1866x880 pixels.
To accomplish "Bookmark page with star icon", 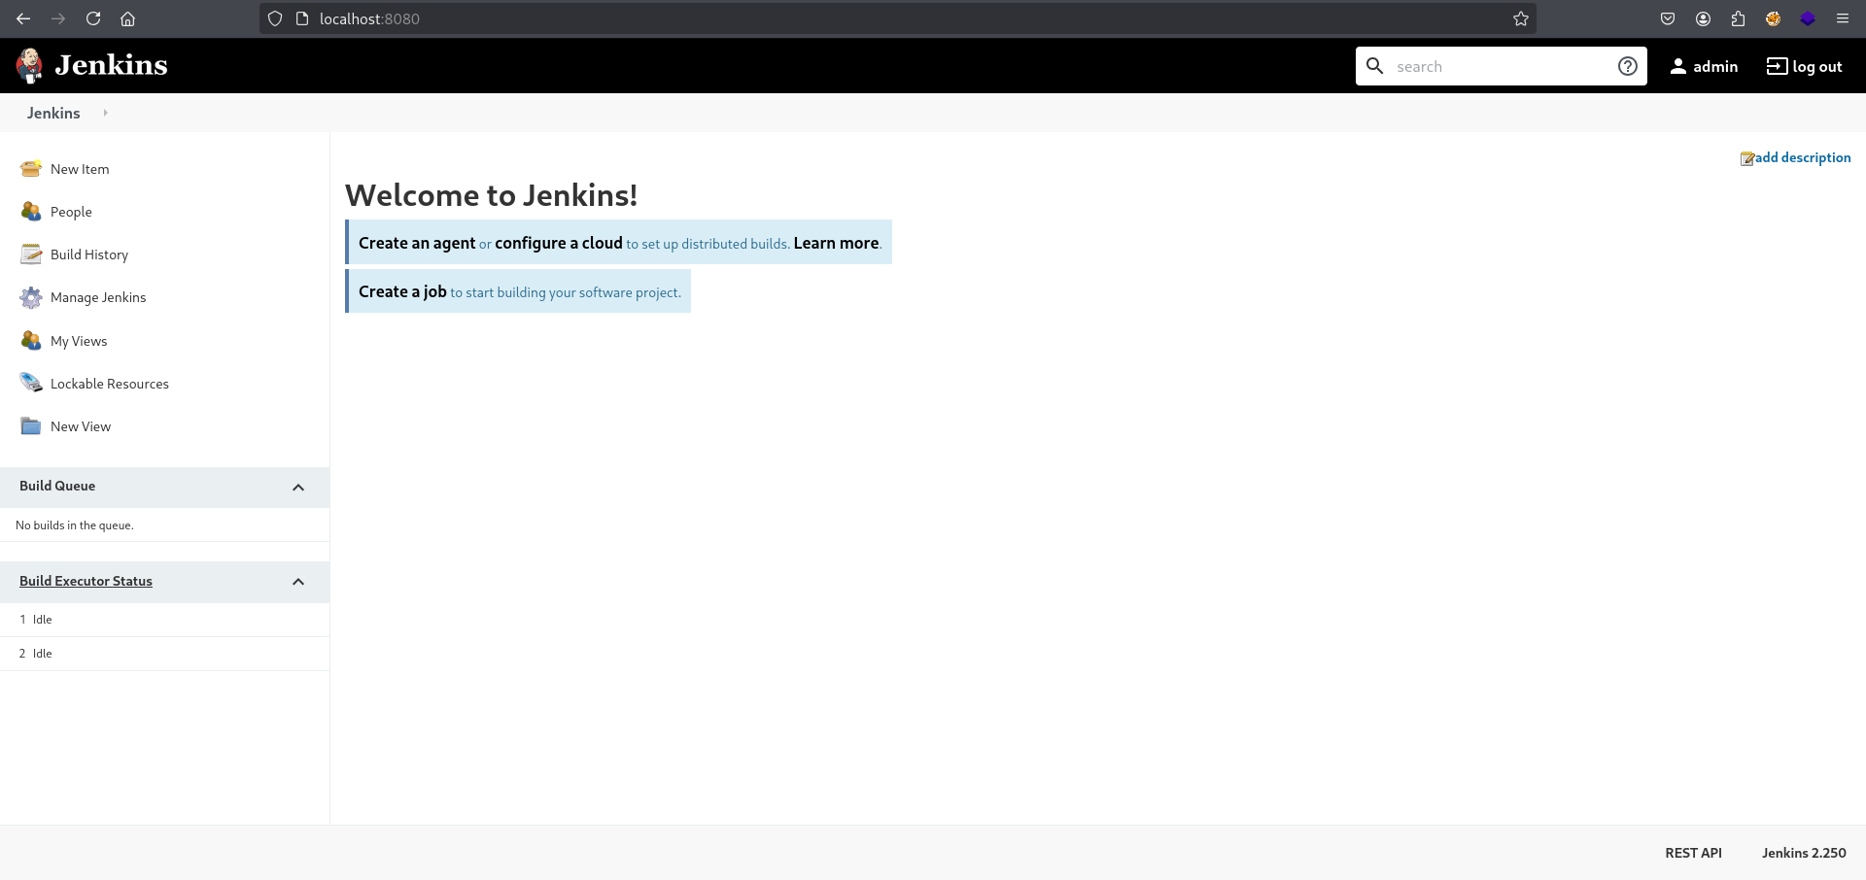I will (x=1521, y=18).
